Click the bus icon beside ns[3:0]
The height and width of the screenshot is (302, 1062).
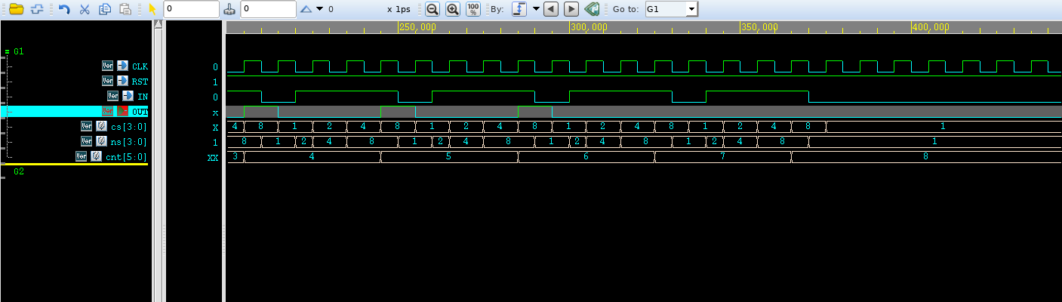point(101,141)
